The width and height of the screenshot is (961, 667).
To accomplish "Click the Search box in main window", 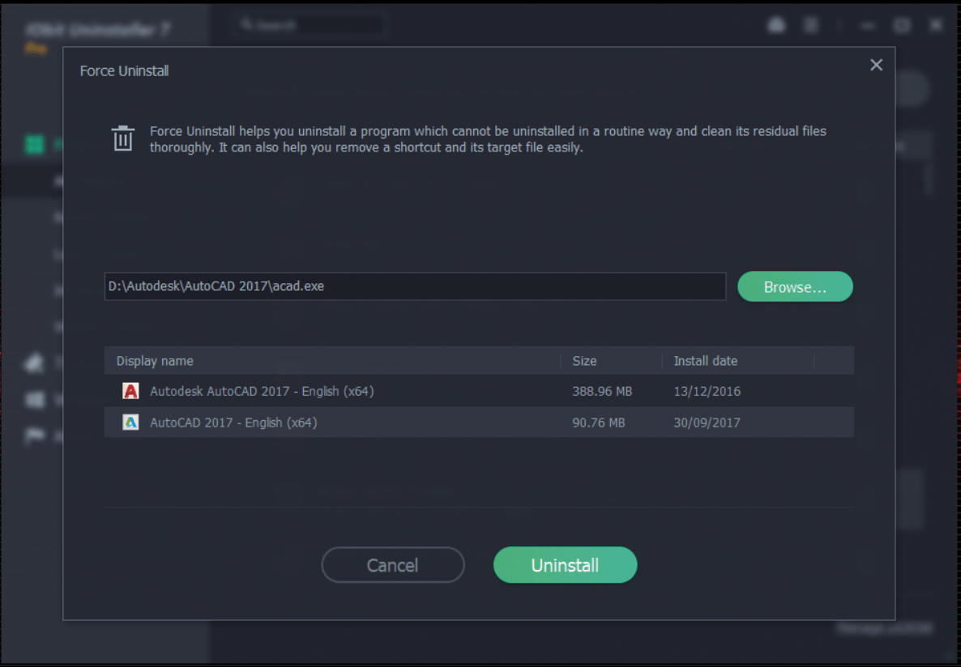I will point(310,25).
